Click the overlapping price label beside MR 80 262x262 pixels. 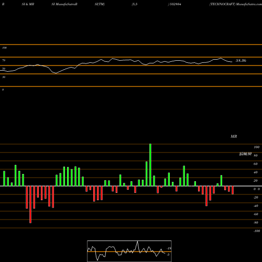245,154
